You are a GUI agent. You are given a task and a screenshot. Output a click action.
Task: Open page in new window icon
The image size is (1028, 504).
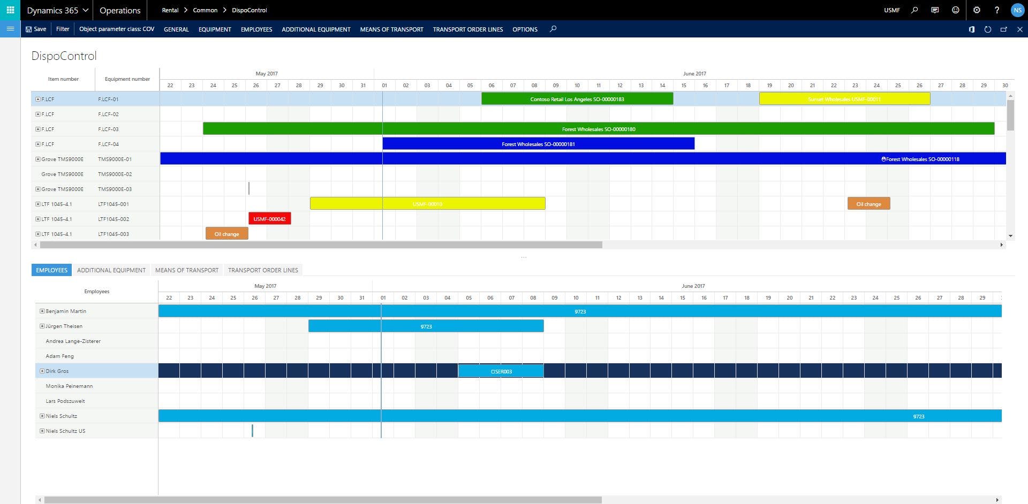1004,29
